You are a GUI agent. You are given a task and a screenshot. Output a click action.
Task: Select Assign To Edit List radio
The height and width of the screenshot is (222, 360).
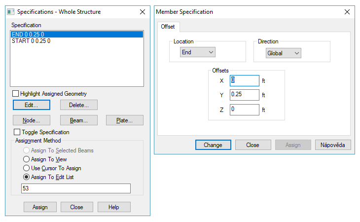pyautogui.click(x=27, y=177)
